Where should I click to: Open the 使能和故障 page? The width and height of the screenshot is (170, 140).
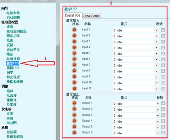(15, 82)
